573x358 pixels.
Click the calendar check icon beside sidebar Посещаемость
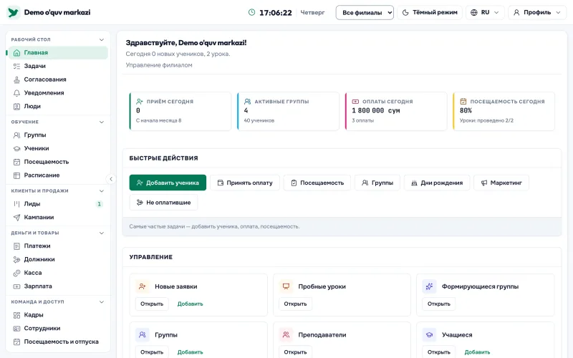pos(16,162)
